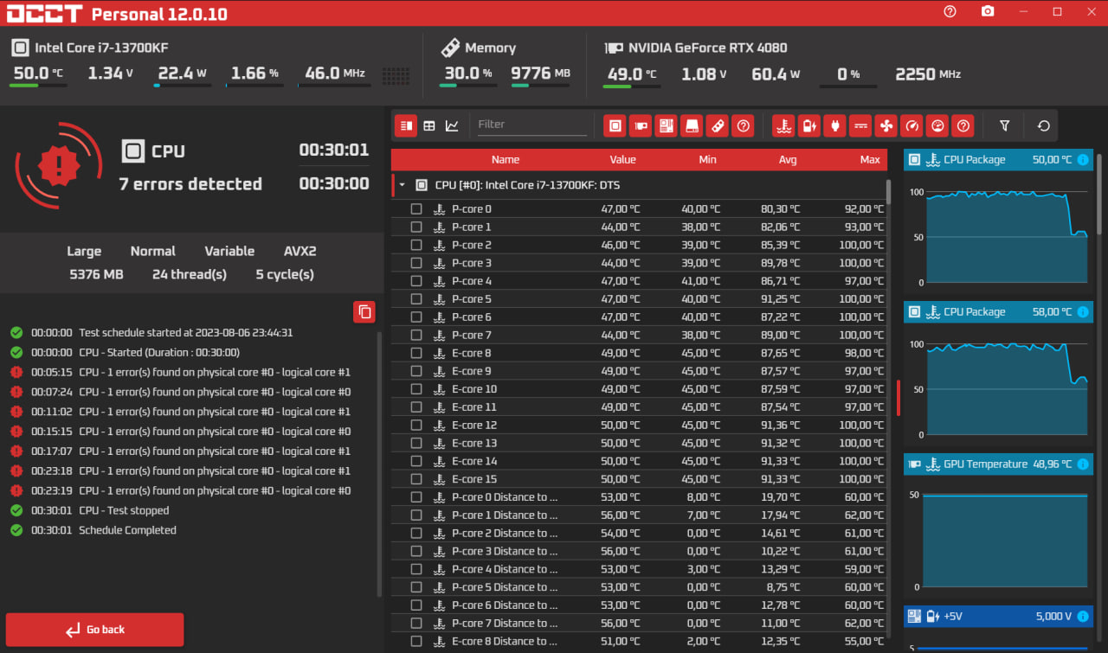The width and height of the screenshot is (1108, 653).
Task: Click the Filter text field
Action: (531, 125)
